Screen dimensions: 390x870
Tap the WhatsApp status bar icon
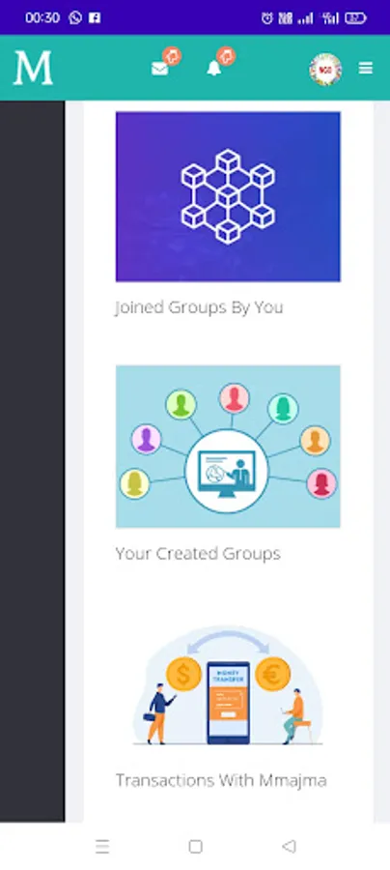point(75,17)
